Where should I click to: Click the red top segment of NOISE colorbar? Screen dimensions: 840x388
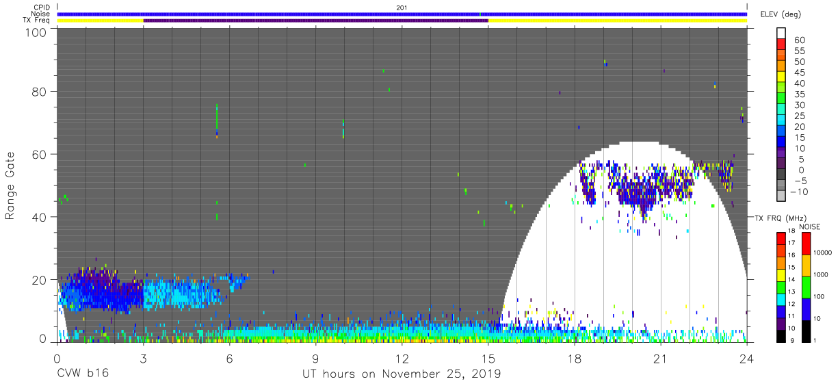806,244
